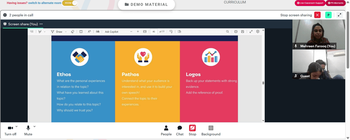Click Live Classroom Support button
The width and height of the screenshot is (350, 140).
pos(310,3)
